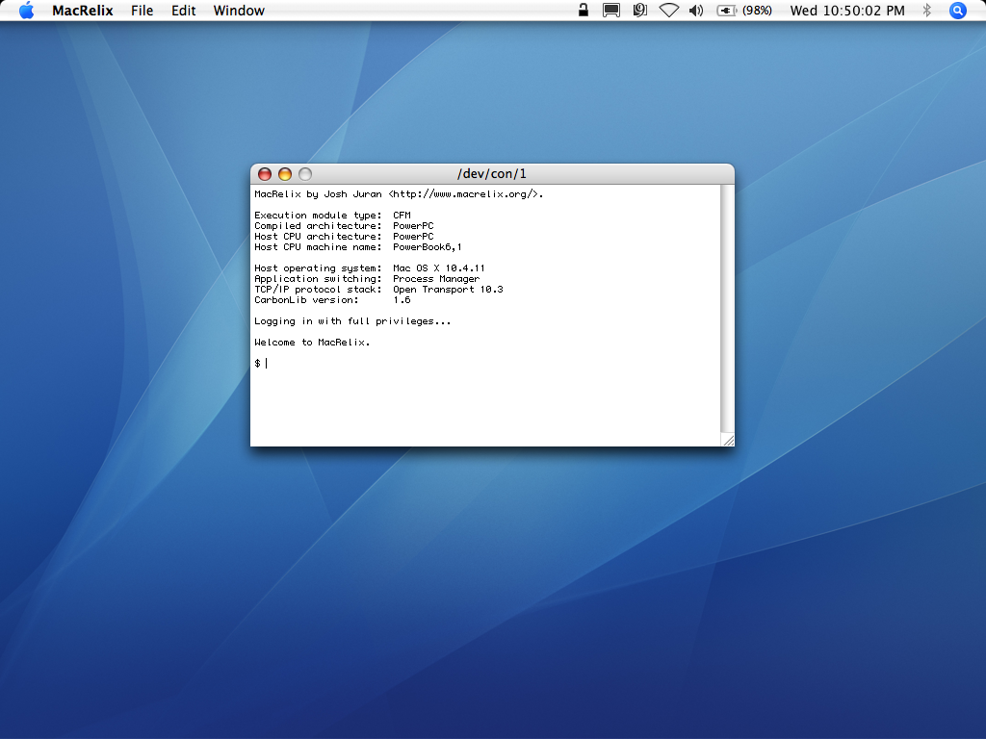Open the displays menu bar icon
This screenshot has height=739, width=986.
click(611, 10)
